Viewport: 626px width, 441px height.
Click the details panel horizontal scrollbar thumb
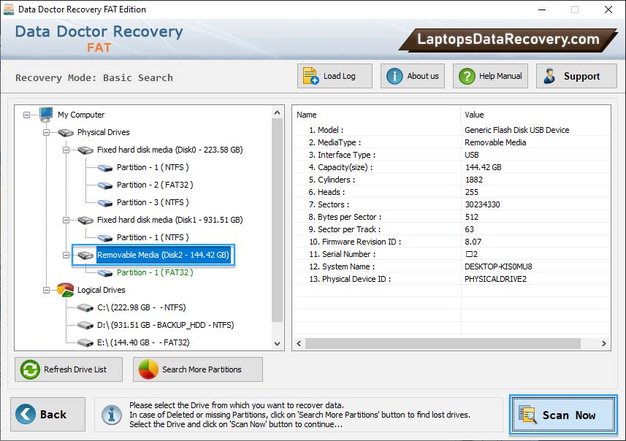click(x=443, y=343)
